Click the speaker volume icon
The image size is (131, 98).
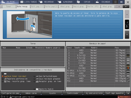pos(121,2)
